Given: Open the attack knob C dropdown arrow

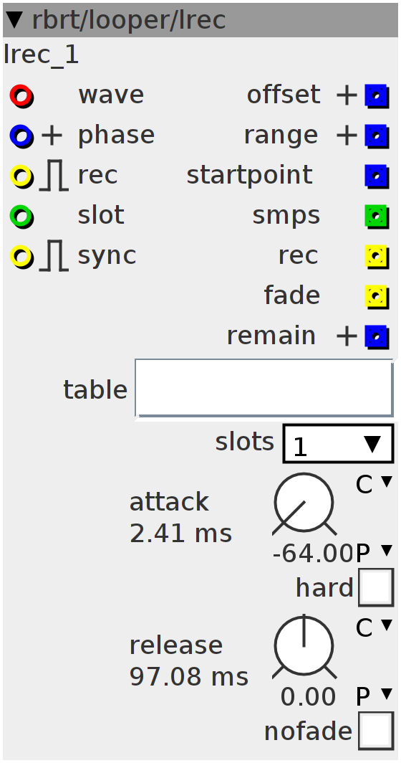Looking at the screenshot, I should (x=387, y=482).
